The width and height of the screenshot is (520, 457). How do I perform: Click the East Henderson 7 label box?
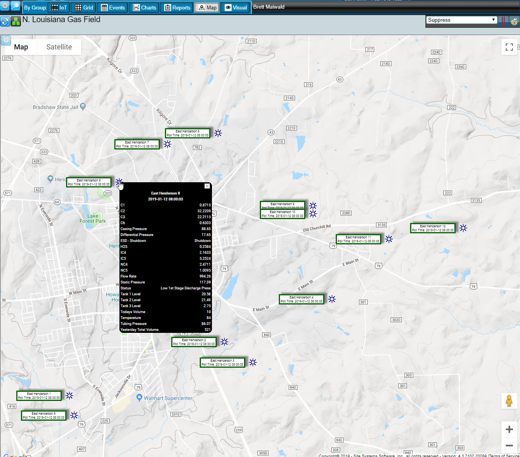pos(137,144)
